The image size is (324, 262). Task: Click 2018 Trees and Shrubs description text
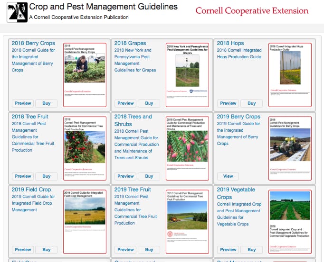click(136, 145)
